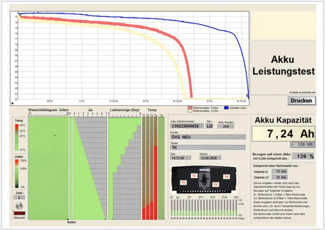Click the Z23 Fehler indicator dot
This screenshot has width=325, height=230.
tap(236, 218)
